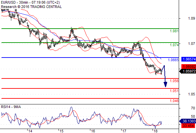Click date label 16 on time axis
This screenshot has height=133, width=196.
pyautogui.click(x=93, y=131)
